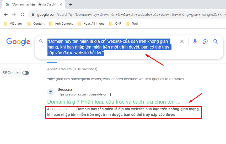
Task: Open the Content bookmark folder
Action: point(36,24)
